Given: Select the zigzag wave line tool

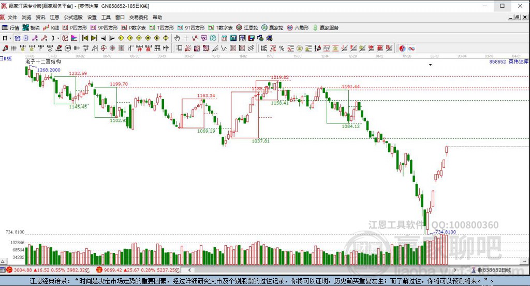Looking at the screenshot, I should 224,48.
